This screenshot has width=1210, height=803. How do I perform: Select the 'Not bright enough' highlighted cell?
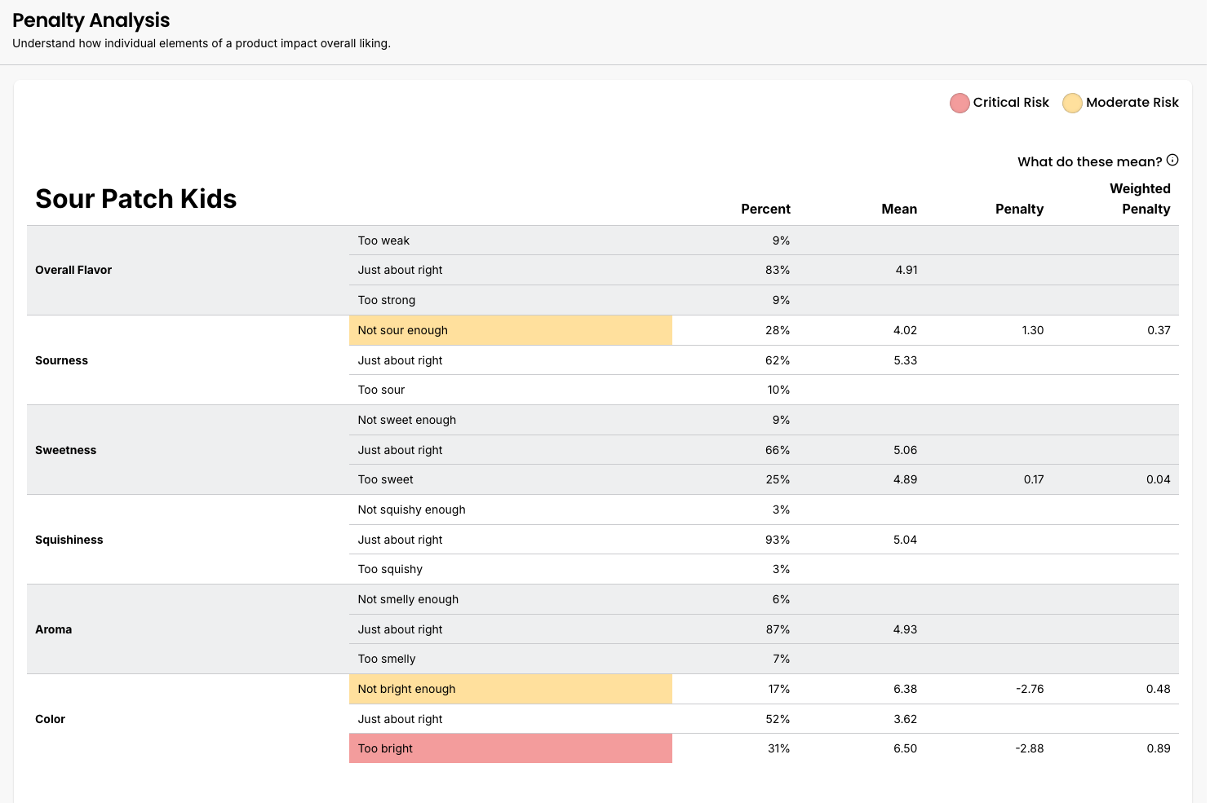pyautogui.click(x=510, y=689)
